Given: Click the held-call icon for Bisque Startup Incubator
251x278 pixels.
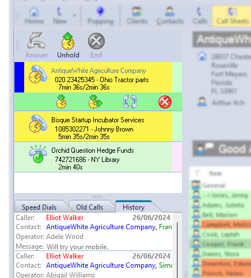Looking at the screenshot, I should pos(38,123).
